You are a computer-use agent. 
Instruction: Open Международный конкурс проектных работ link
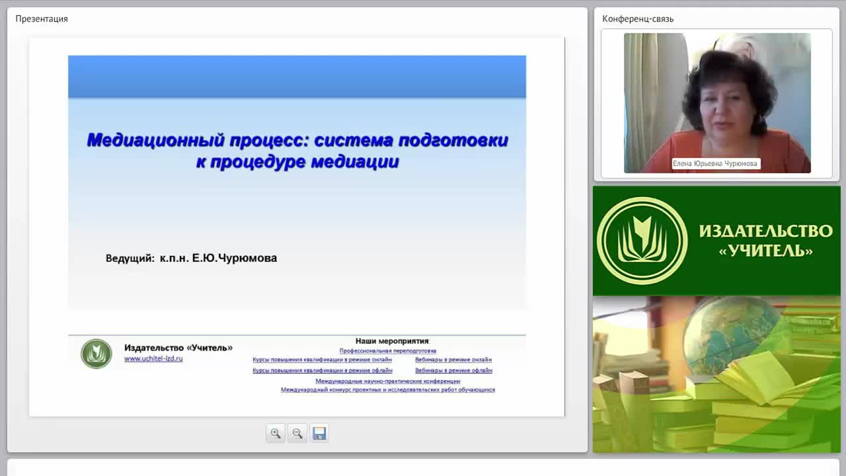(x=388, y=390)
